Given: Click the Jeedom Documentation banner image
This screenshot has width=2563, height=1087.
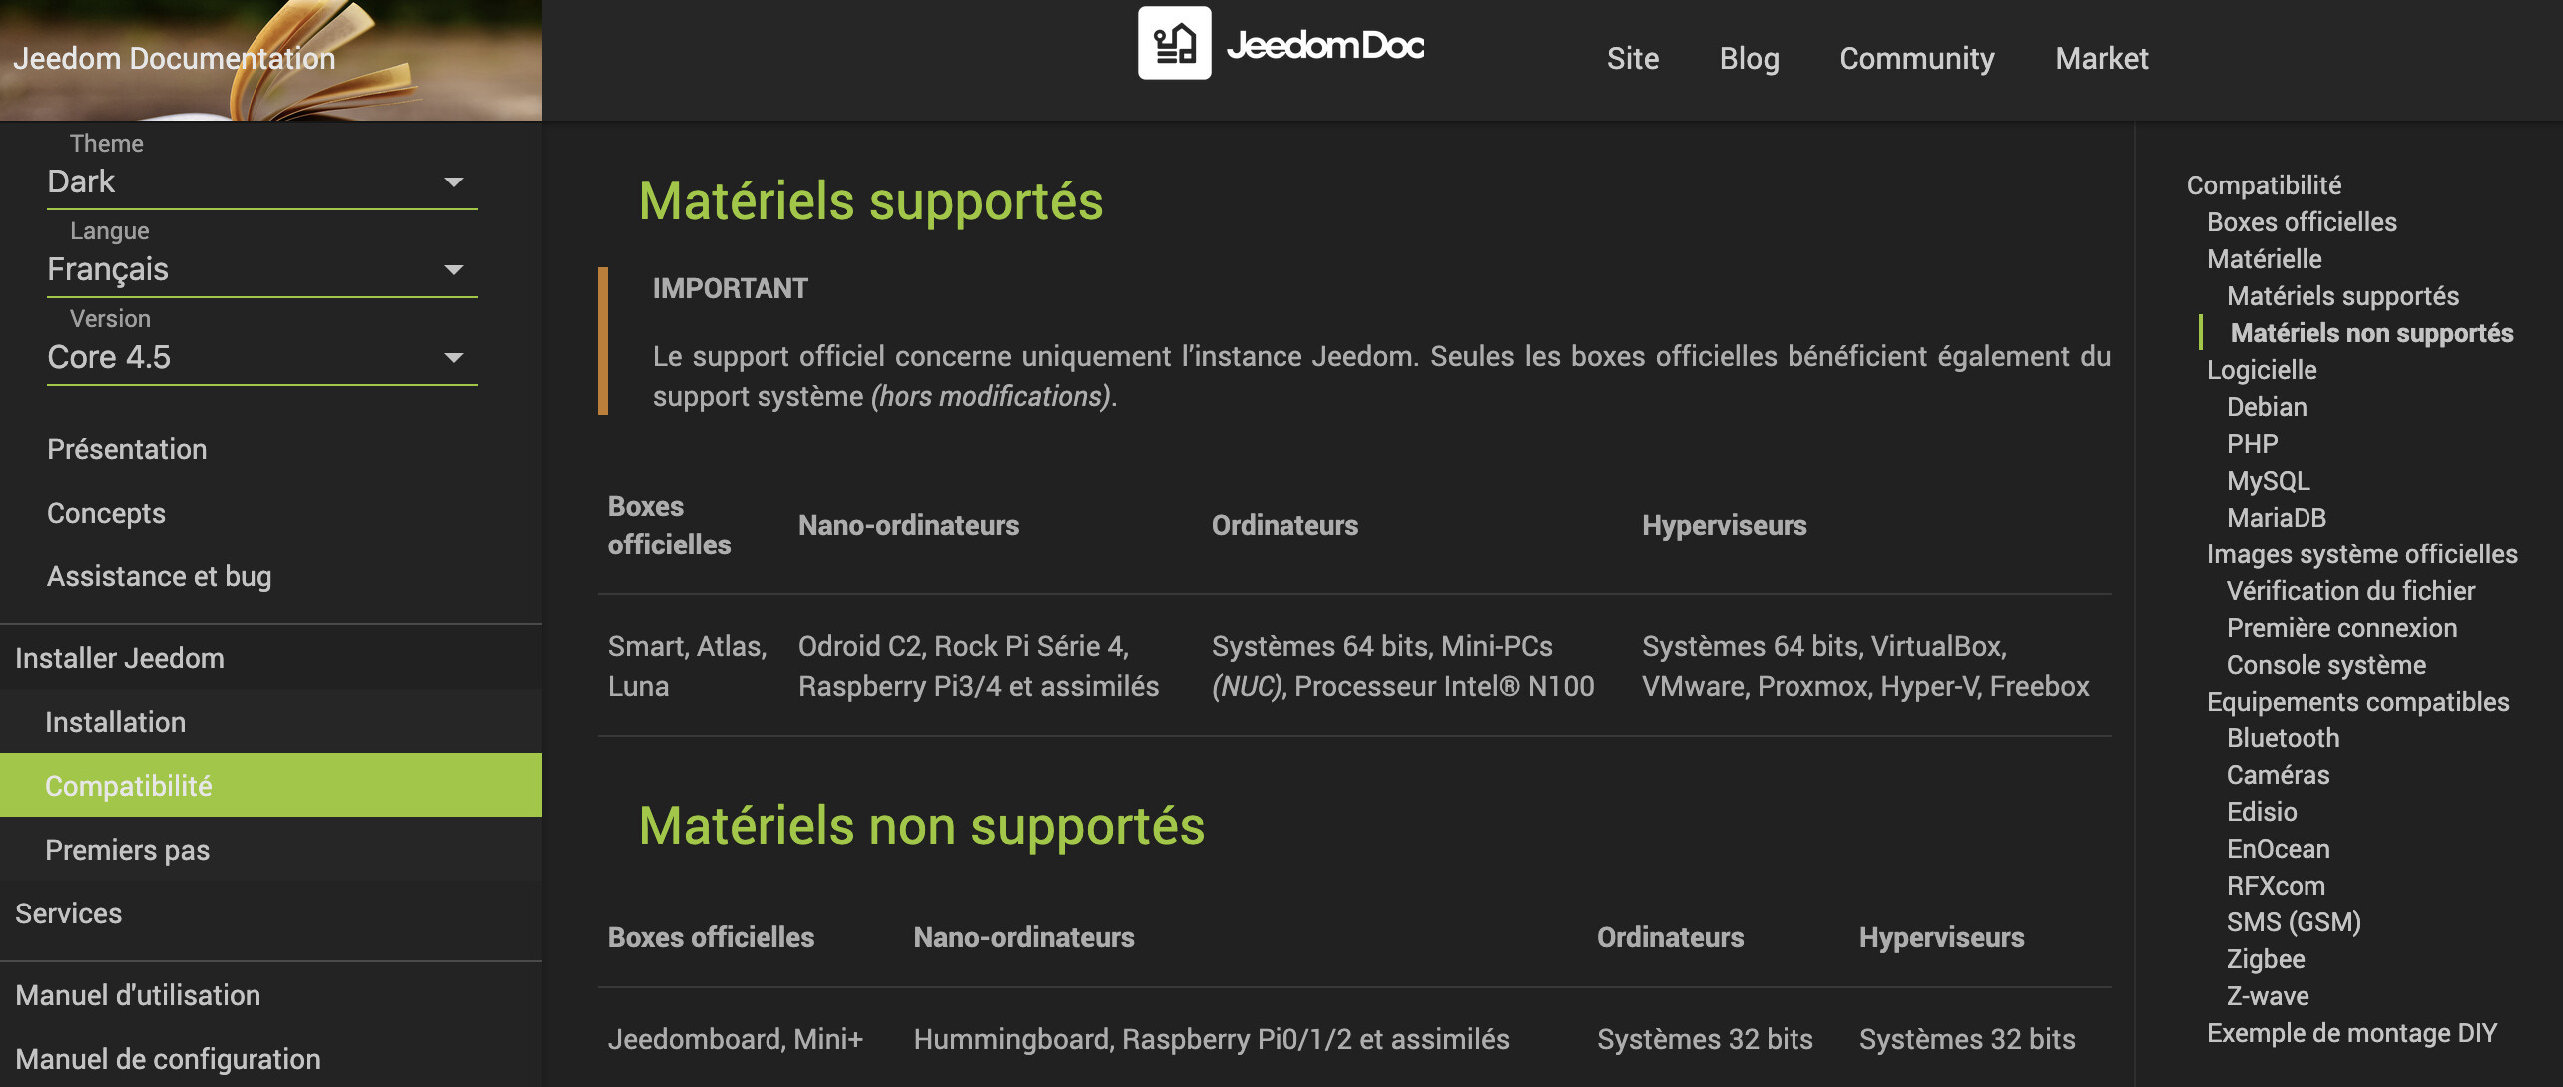Looking at the screenshot, I should (270, 60).
